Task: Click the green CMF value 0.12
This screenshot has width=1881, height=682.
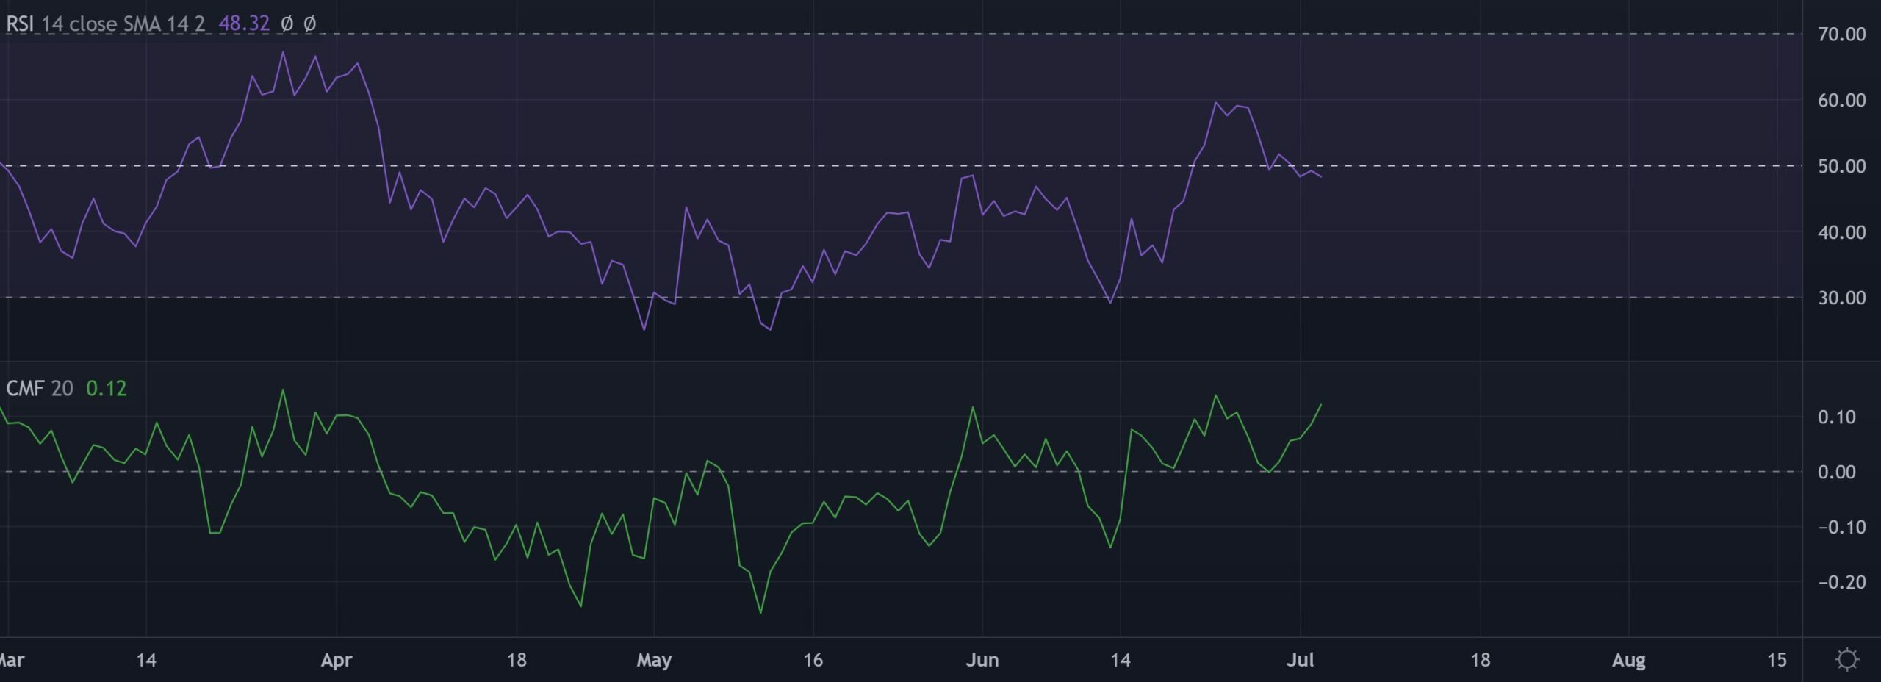Action: [x=107, y=388]
